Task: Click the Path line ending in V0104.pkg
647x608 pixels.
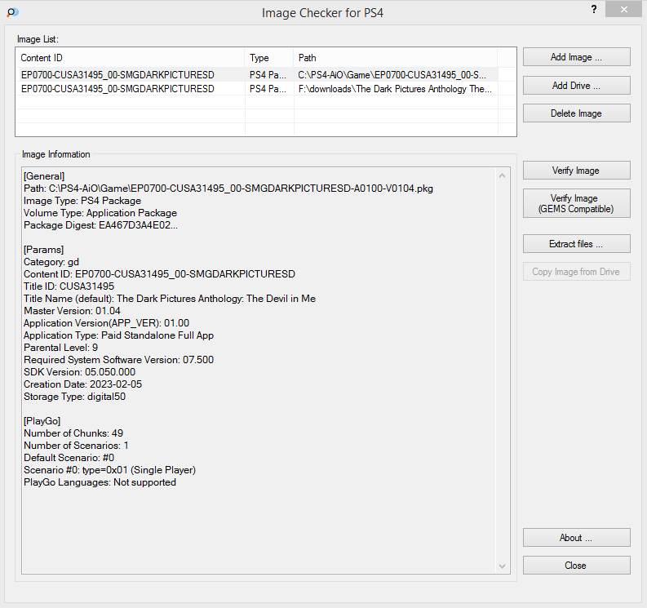Action: (x=228, y=189)
